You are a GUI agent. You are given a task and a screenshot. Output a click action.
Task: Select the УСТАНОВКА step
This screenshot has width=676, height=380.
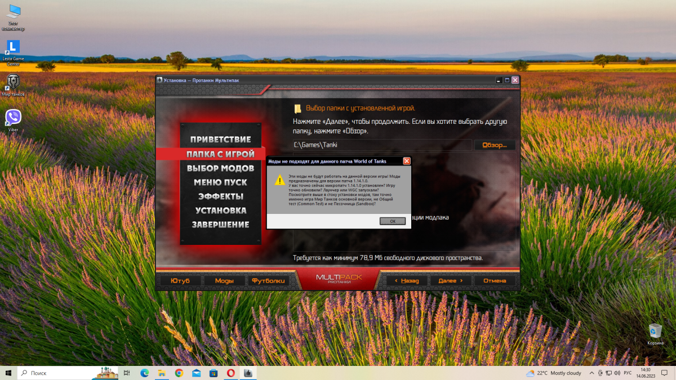pyautogui.click(x=220, y=211)
